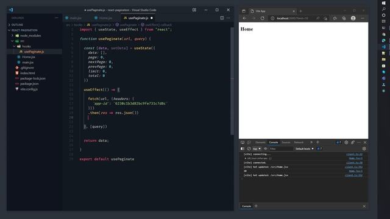The width and height of the screenshot is (390, 219).
Task: Open browser tab actions menu icon
Action: [x=244, y=11]
